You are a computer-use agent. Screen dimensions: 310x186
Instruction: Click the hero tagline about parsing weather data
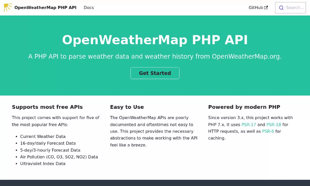point(155,56)
